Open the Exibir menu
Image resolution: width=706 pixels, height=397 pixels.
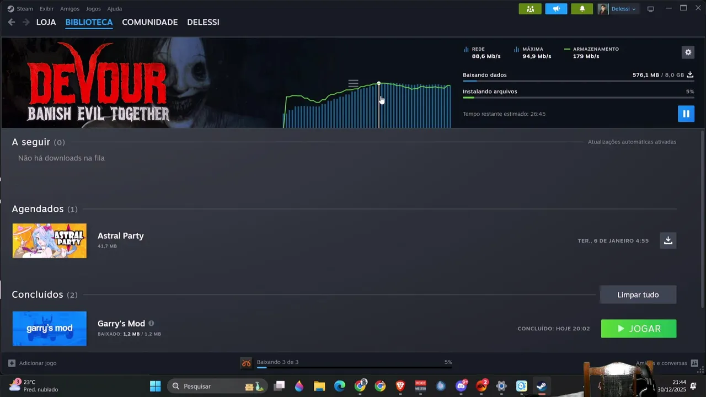coord(46,9)
